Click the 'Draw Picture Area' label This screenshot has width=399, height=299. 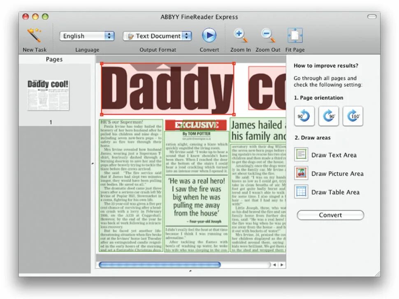click(337, 173)
